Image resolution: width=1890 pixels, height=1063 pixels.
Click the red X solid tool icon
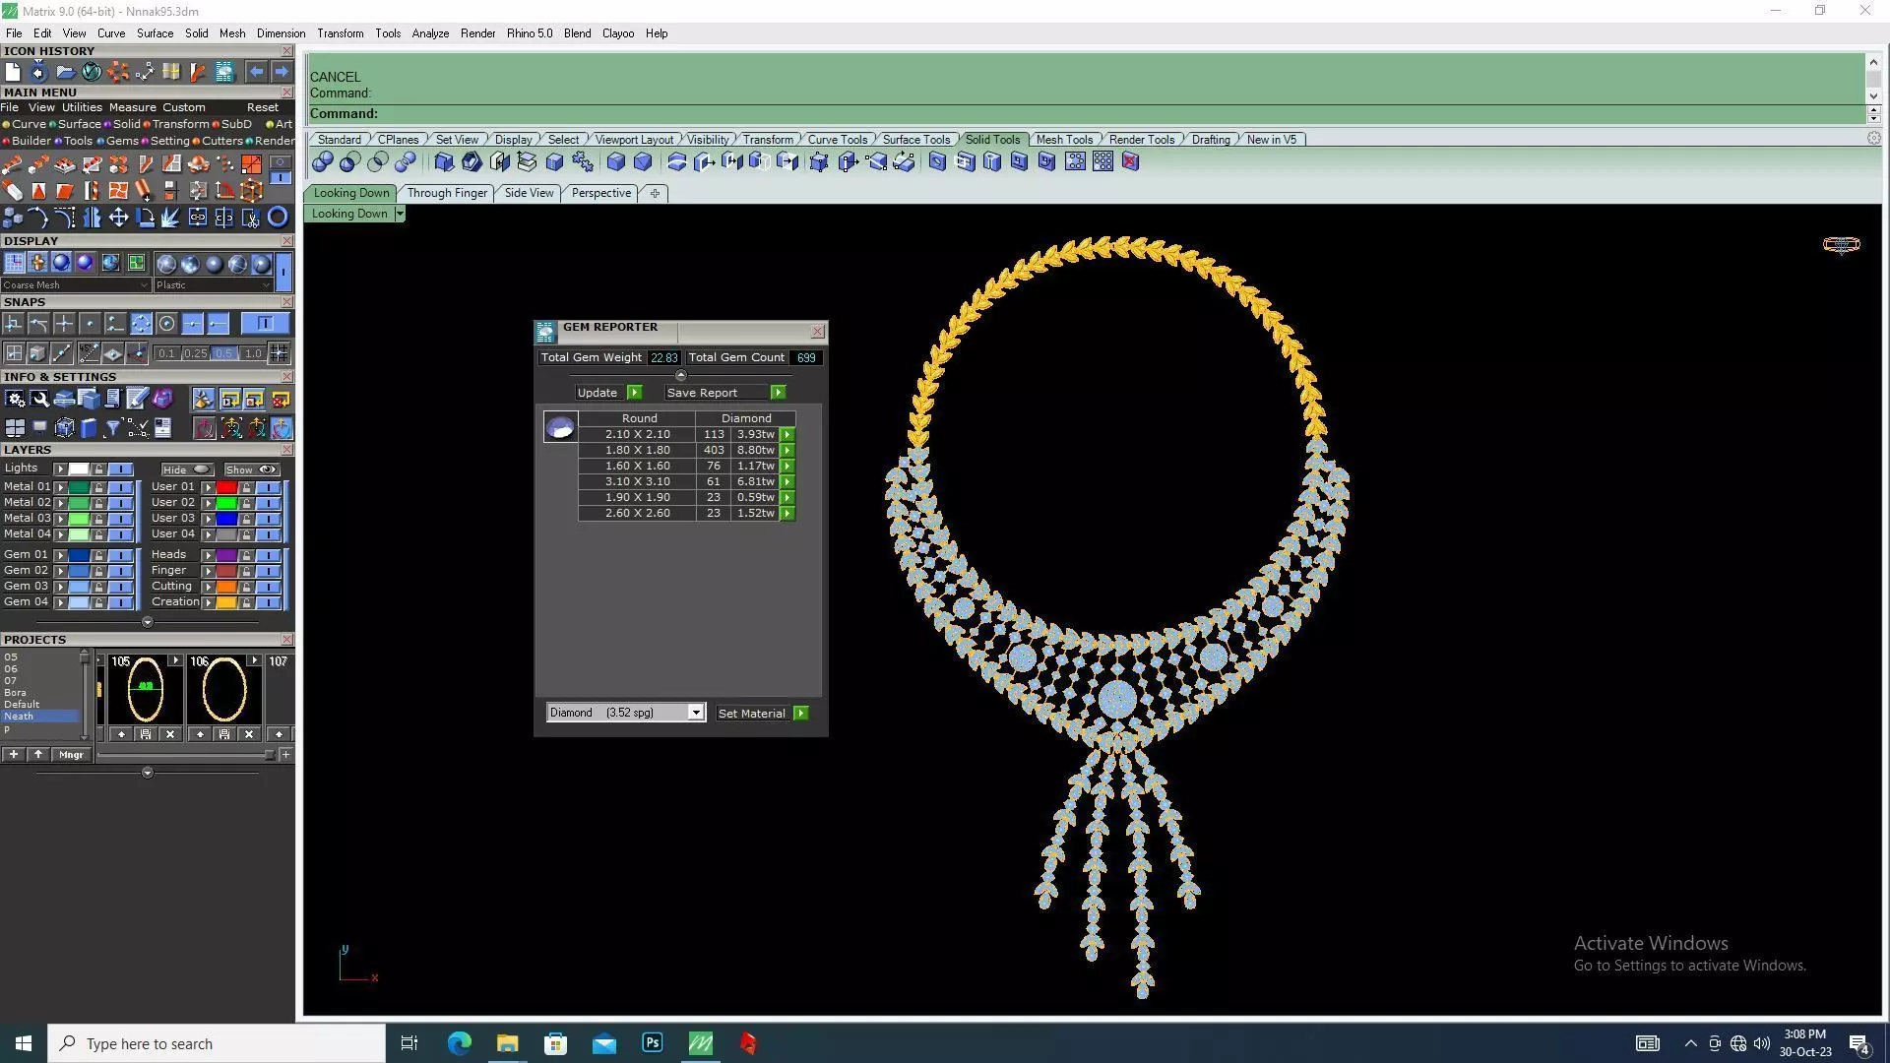click(x=1130, y=161)
